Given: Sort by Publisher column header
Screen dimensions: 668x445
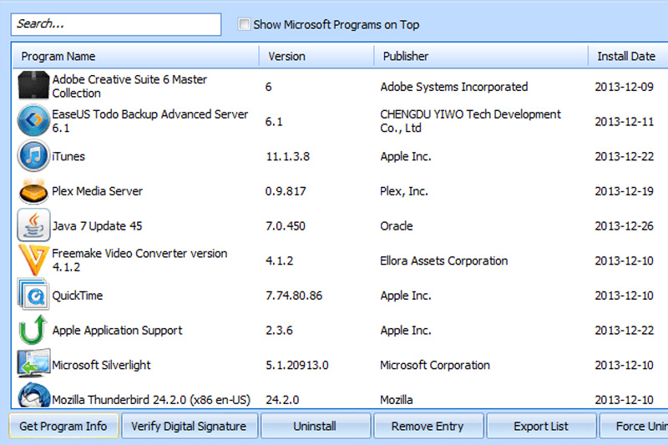Looking at the screenshot, I should (x=481, y=56).
